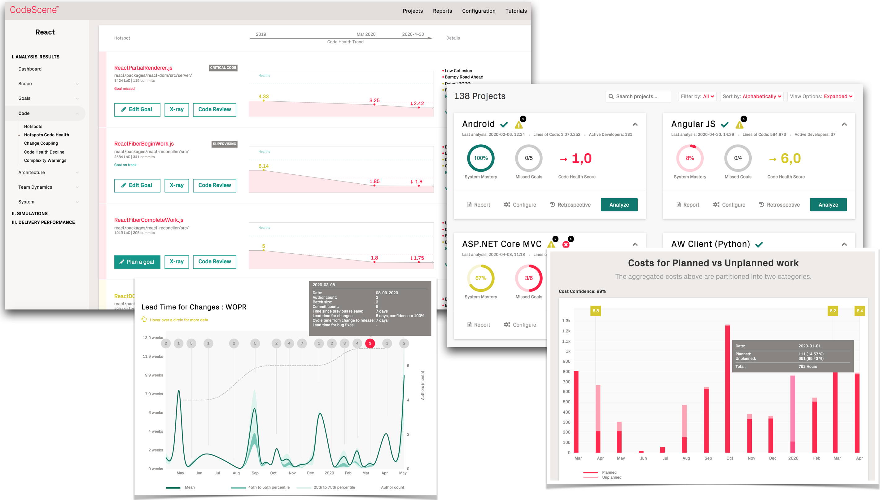Open Hotspots under Code
The image size is (884, 500).
(33, 126)
